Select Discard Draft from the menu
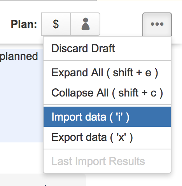 tap(107, 48)
